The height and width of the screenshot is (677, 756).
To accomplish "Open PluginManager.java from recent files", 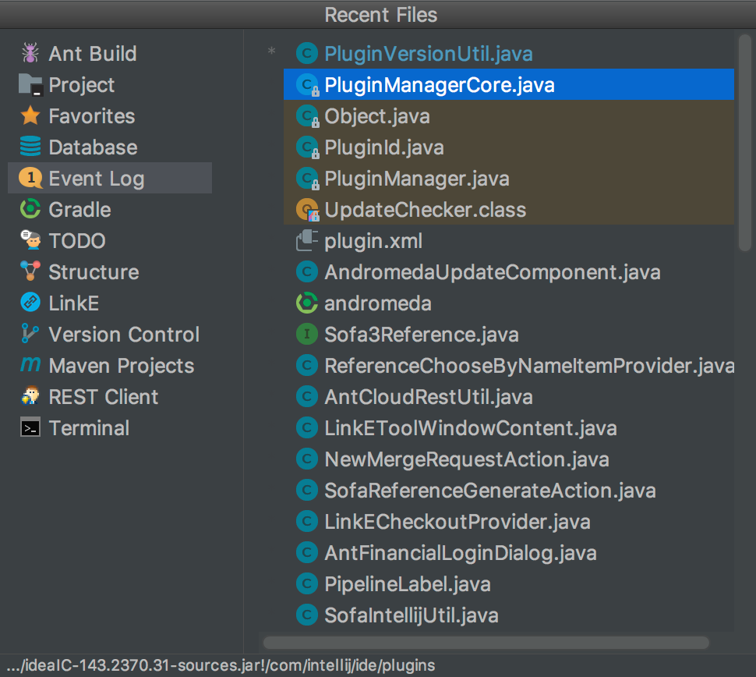I will pos(509,178).
